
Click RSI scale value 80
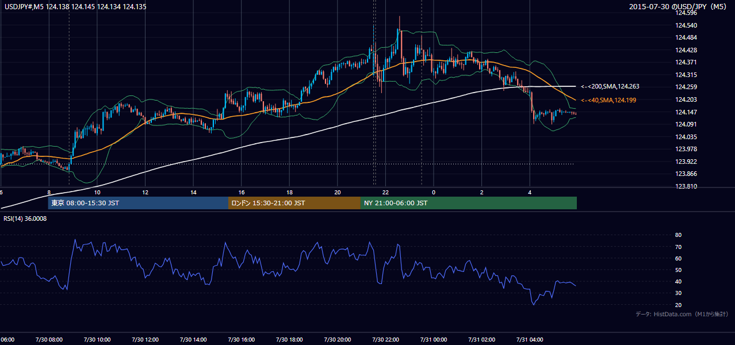tap(679, 235)
